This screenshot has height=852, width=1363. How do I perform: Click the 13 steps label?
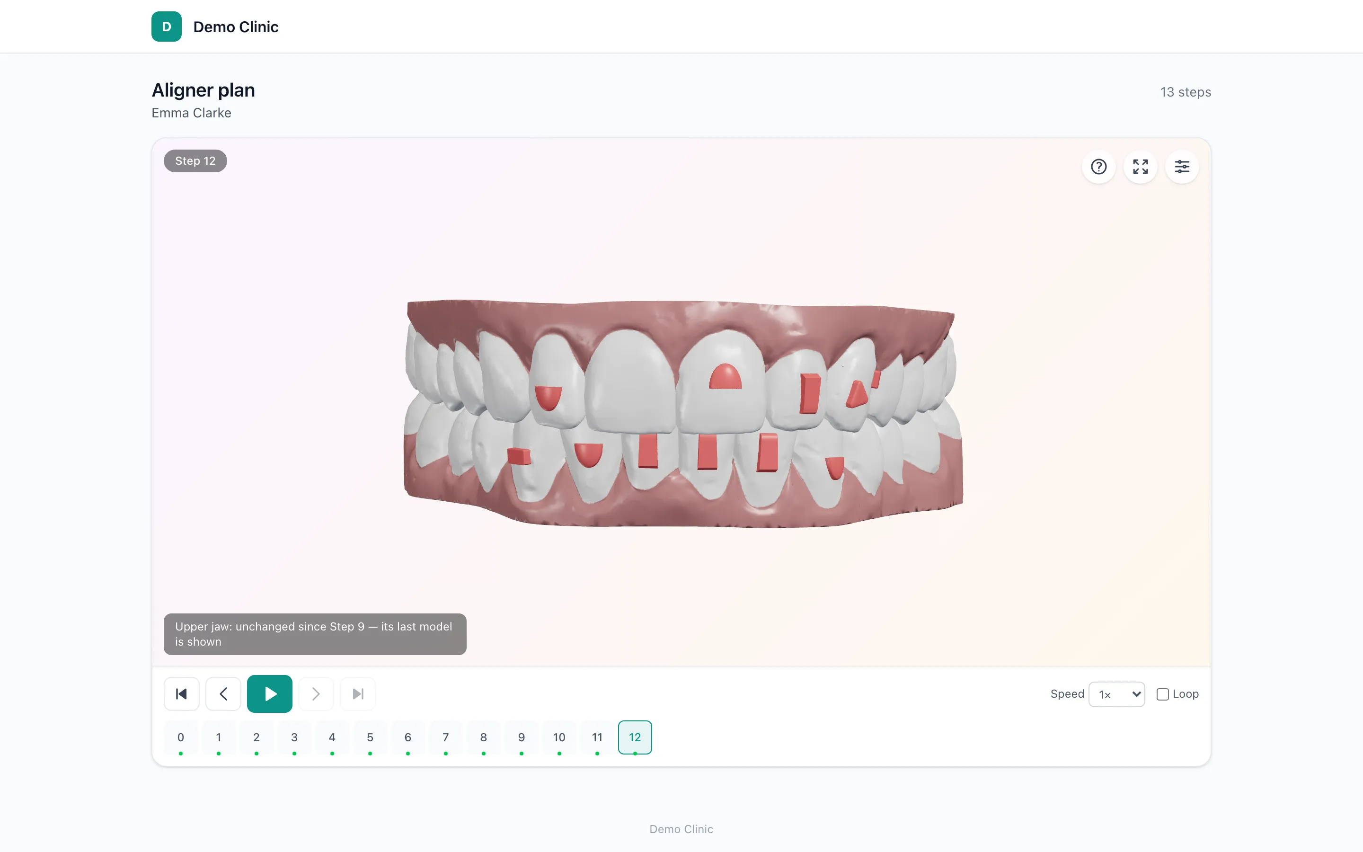(1186, 92)
